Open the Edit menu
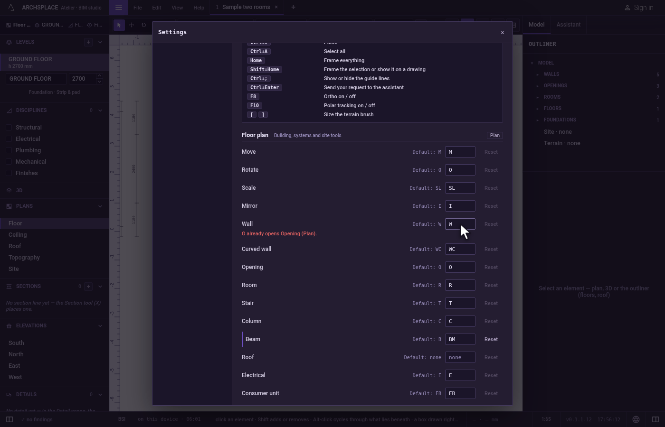Image resolution: width=665 pixels, height=427 pixels. tap(156, 8)
